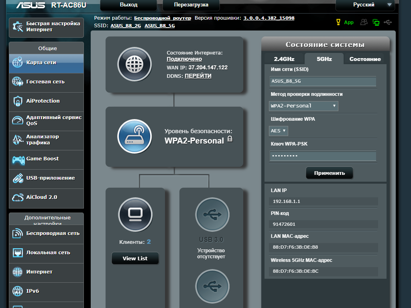The height and width of the screenshot is (308, 411).
Task: Click the padlock icon next to WPA2-Personal
Action: point(230,139)
